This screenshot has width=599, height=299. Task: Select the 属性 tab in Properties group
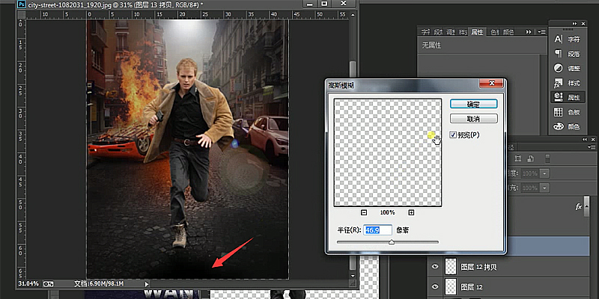pos(477,32)
